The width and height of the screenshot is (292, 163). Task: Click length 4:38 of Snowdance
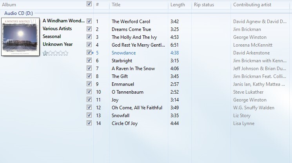174,53
